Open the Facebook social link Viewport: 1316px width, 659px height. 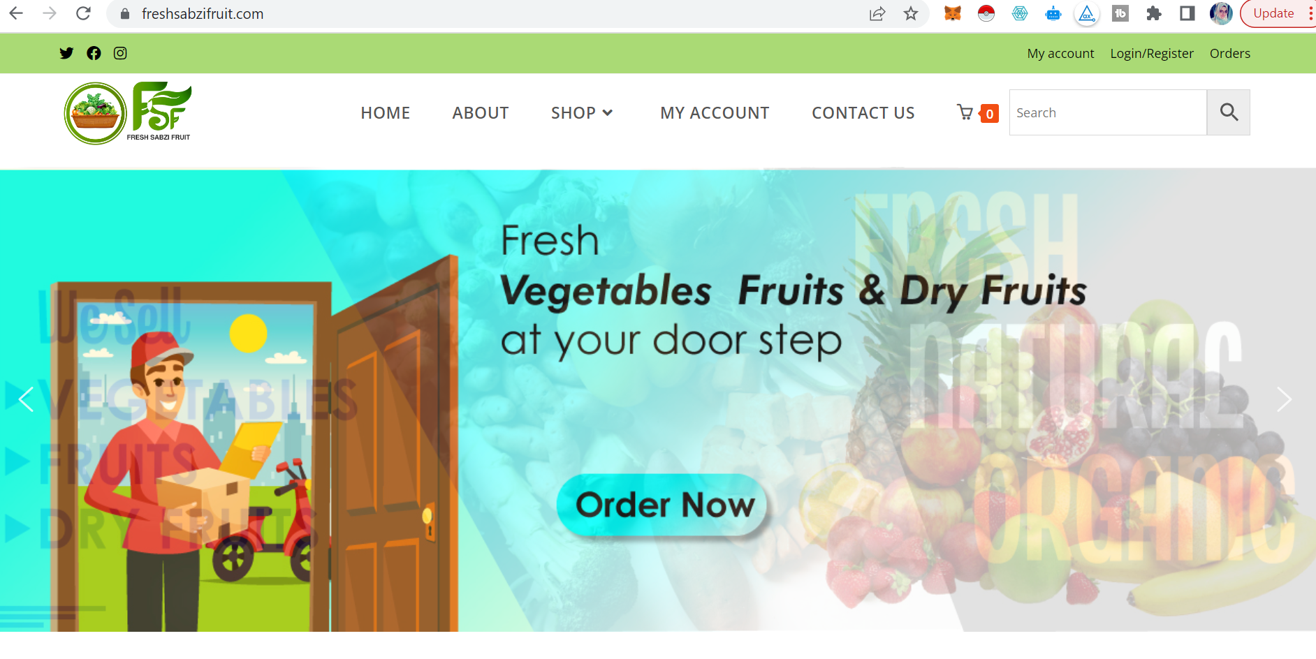(x=94, y=53)
